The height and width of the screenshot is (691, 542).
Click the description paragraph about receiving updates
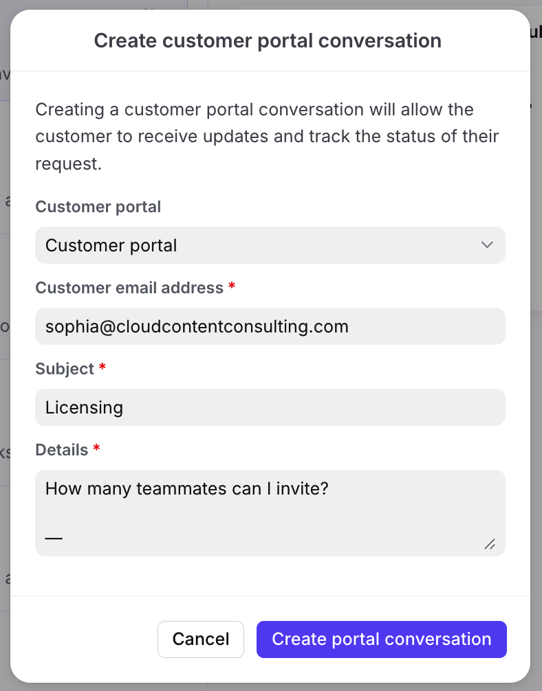tap(267, 136)
